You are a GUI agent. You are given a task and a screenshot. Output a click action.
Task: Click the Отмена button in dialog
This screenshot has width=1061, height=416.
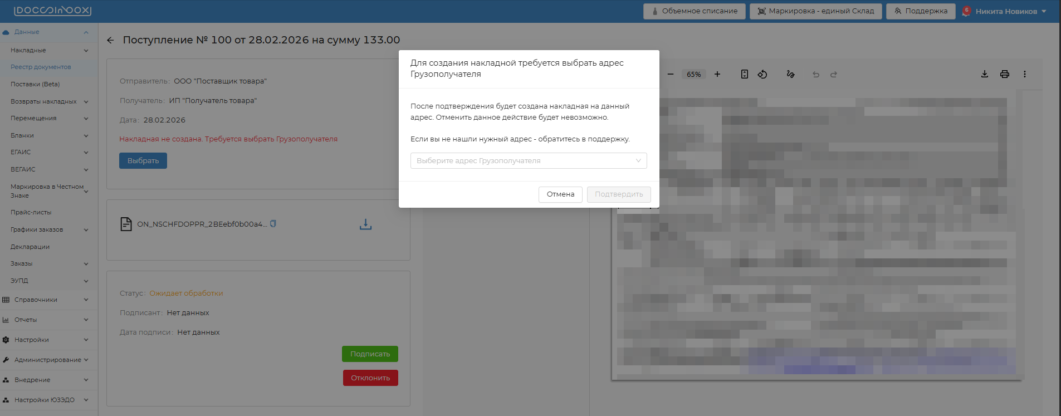tap(560, 194)
